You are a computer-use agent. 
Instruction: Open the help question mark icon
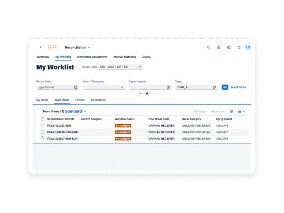coord(229,47)
